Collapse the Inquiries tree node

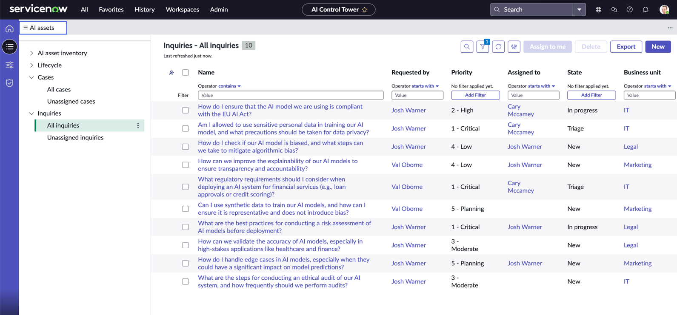(31, 114)
